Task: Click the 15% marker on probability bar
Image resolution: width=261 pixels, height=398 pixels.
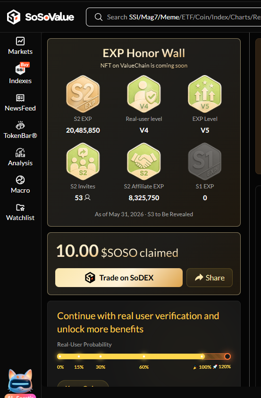Action: point(79,356)
